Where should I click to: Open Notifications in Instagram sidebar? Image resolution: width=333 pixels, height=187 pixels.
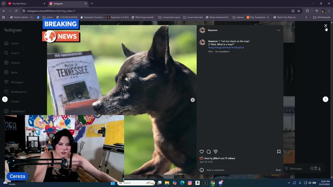click(15, 92)
